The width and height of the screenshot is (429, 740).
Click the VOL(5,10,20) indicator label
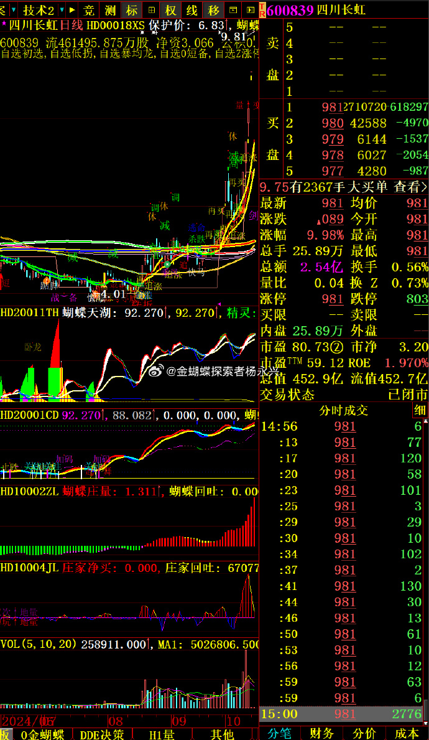(39, 644)
